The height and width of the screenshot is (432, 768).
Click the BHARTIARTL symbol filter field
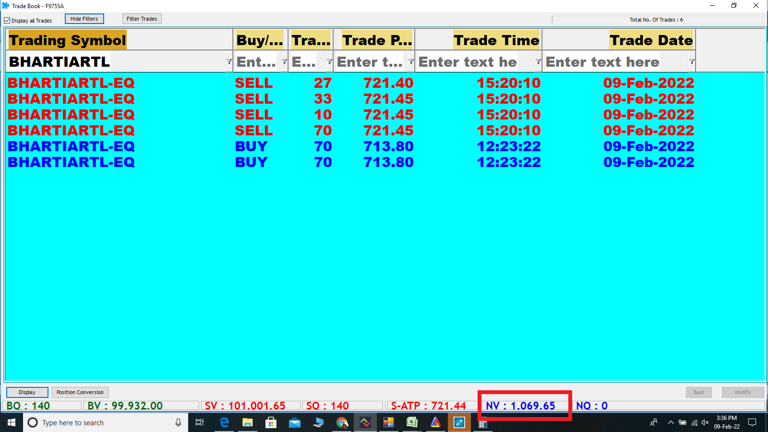[x=116, y=61]
